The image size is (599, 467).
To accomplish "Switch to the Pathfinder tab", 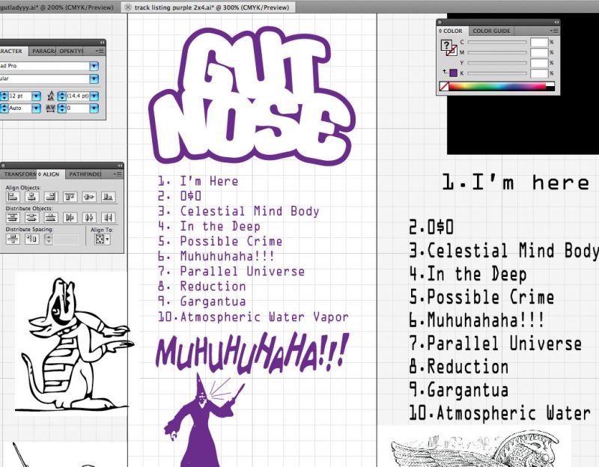I will 84,174.
